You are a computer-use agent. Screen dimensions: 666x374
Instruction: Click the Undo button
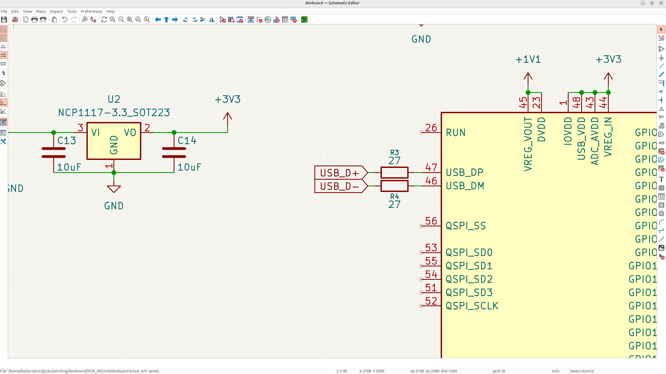click(x=65, y=19)
